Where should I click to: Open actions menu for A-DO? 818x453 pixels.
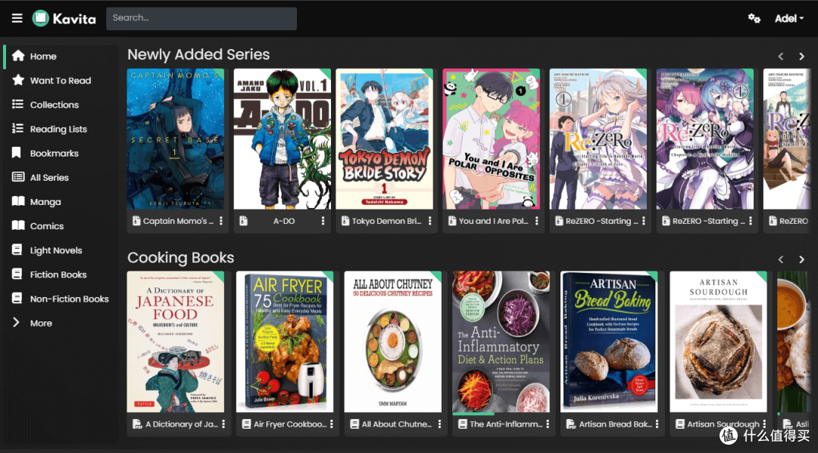click(x=323, y=221)
